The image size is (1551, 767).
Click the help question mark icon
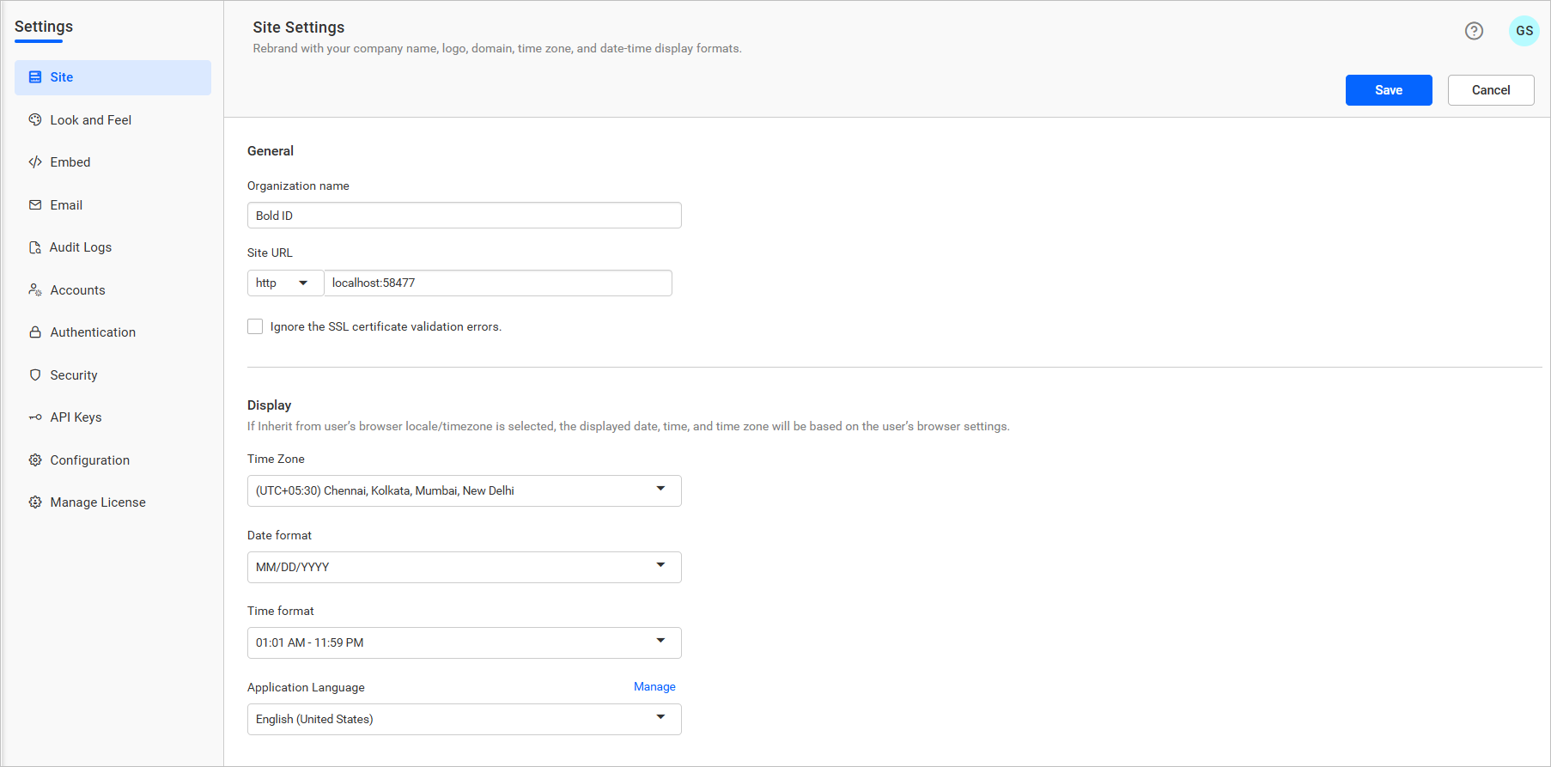coord(1474,31)
